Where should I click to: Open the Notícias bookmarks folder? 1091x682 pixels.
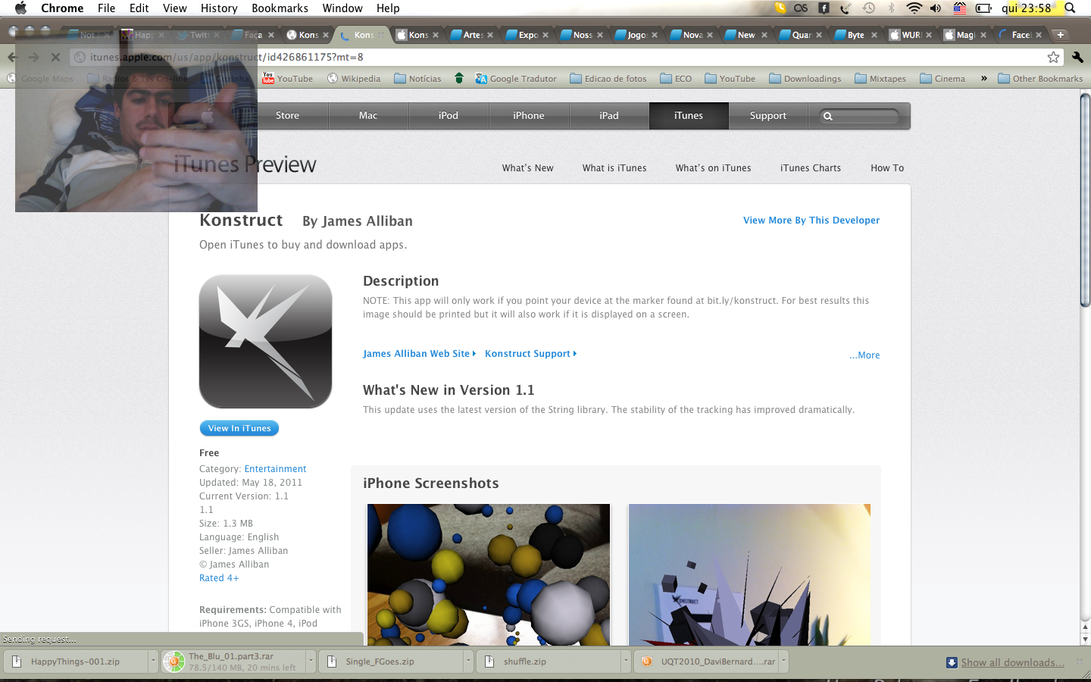(x=417, y=79)
